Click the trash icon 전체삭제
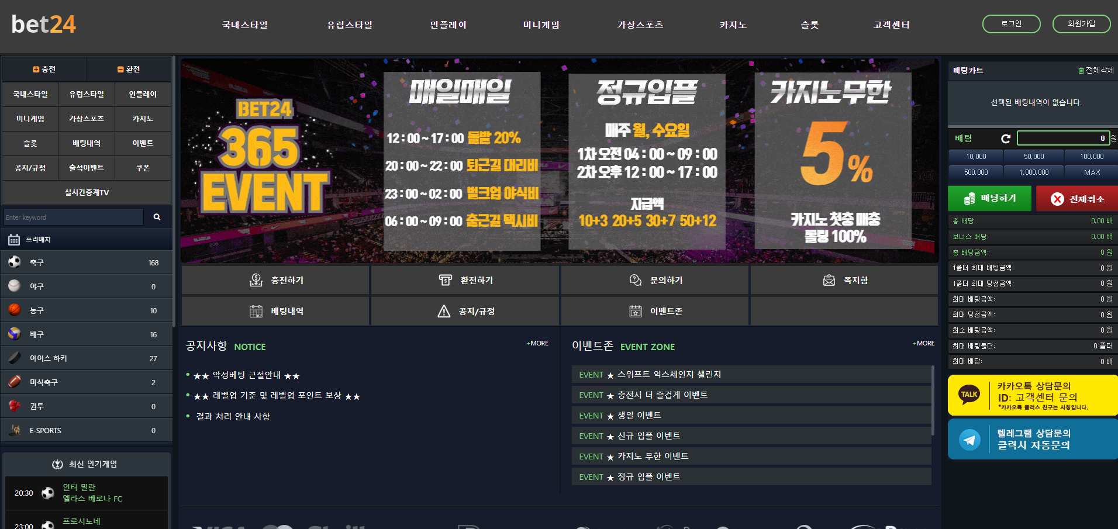This screenshot has width=1118, height=529. 1081,70
